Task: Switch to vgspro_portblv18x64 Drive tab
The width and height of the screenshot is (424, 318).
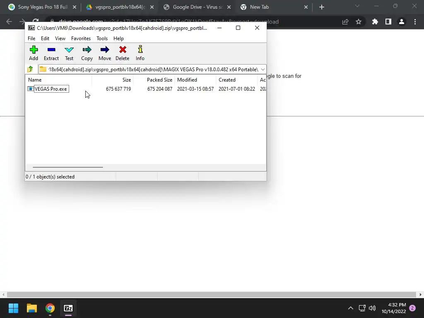Action: (x=120, y=7)
